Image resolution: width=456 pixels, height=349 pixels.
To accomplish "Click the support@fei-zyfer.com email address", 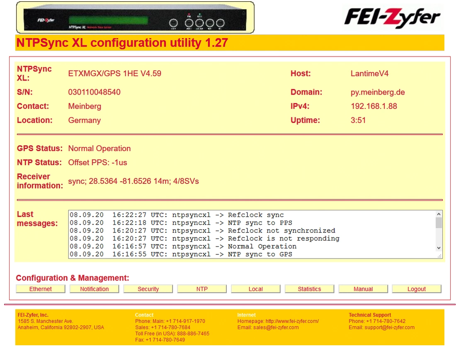I will [389, 327].
